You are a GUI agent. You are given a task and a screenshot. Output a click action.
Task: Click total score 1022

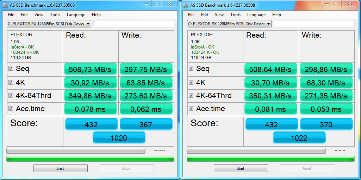[x=299, y=138]
